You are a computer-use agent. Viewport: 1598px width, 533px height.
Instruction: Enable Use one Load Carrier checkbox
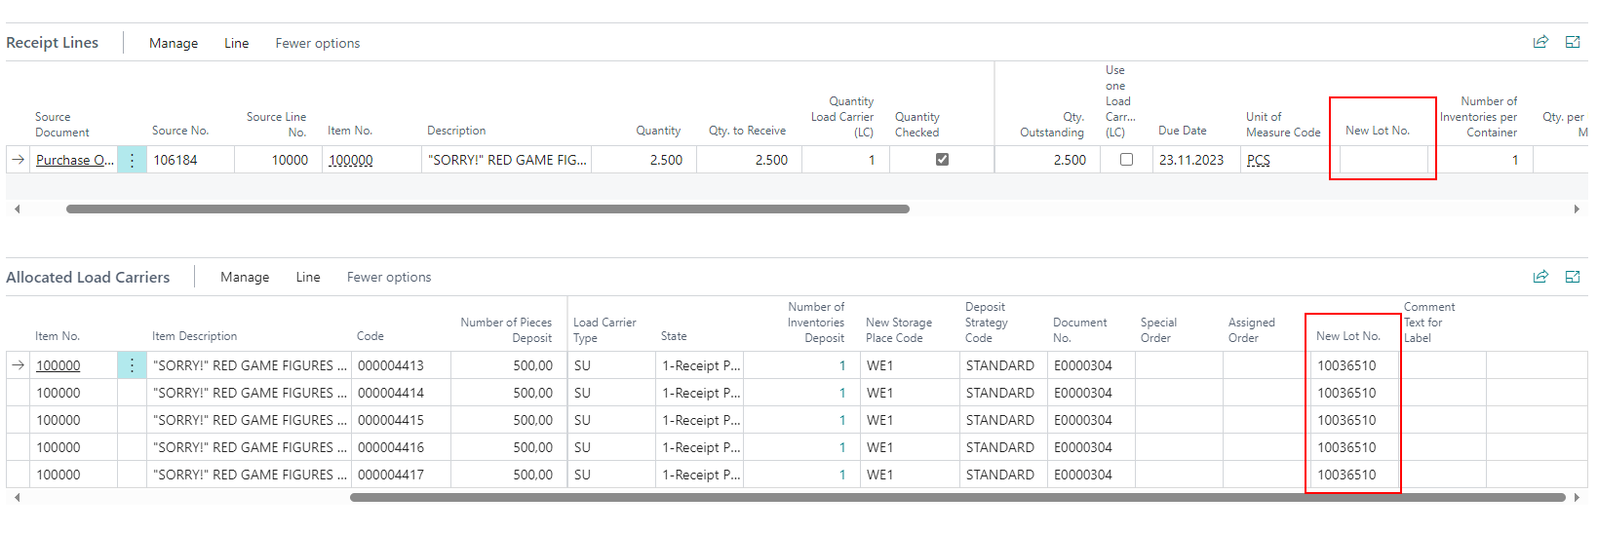[x=1126, y=160]
